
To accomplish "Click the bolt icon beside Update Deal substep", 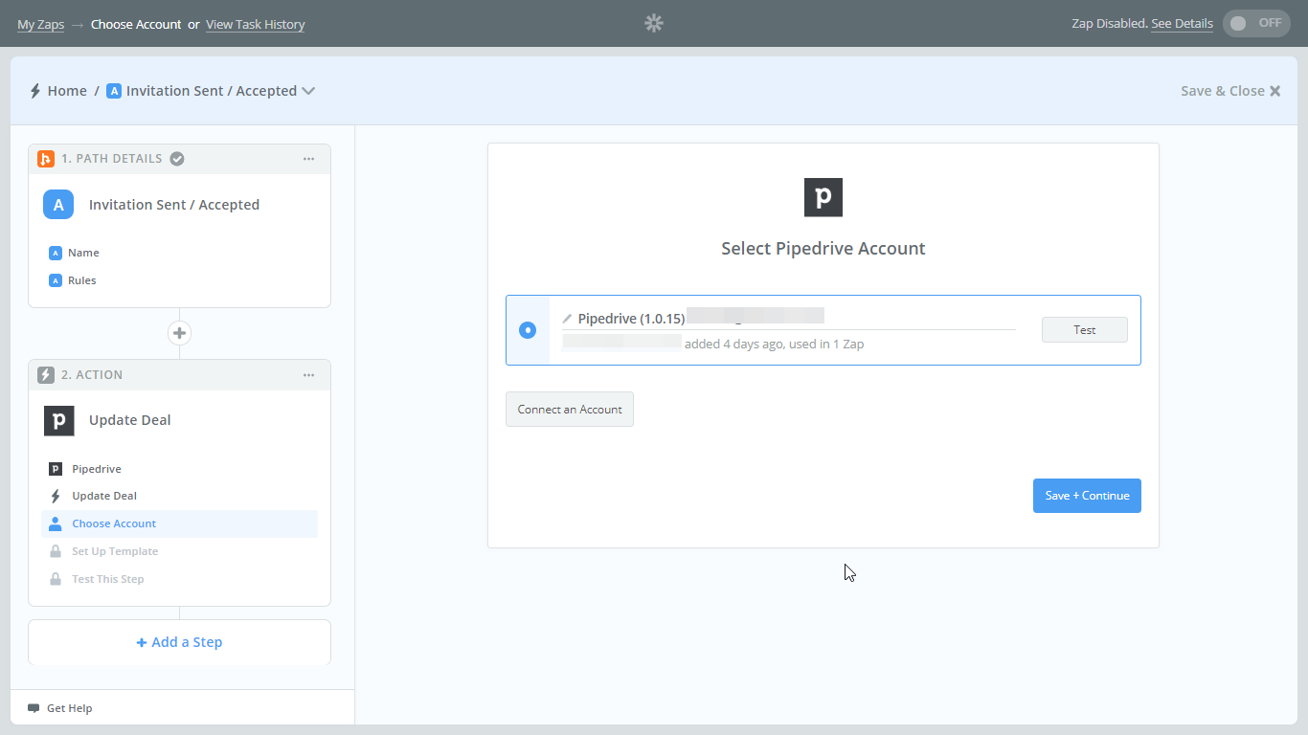I will click(56, 496).
